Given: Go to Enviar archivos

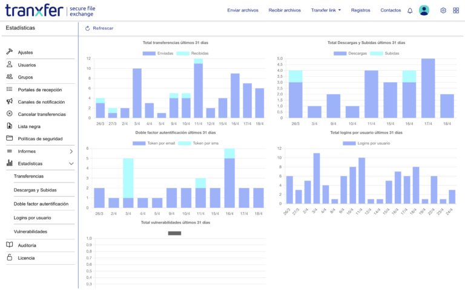Looking at the screenshot, I should [x=243, y=10].
